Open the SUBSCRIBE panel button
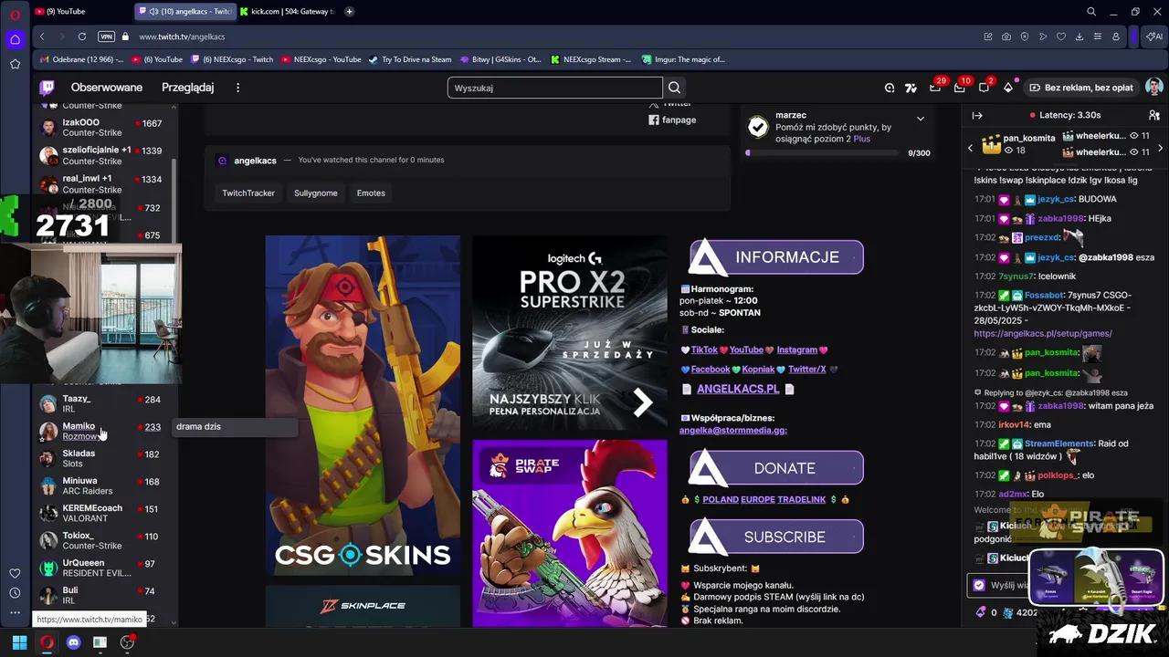The image size is (1169, 657). (776, 537)
